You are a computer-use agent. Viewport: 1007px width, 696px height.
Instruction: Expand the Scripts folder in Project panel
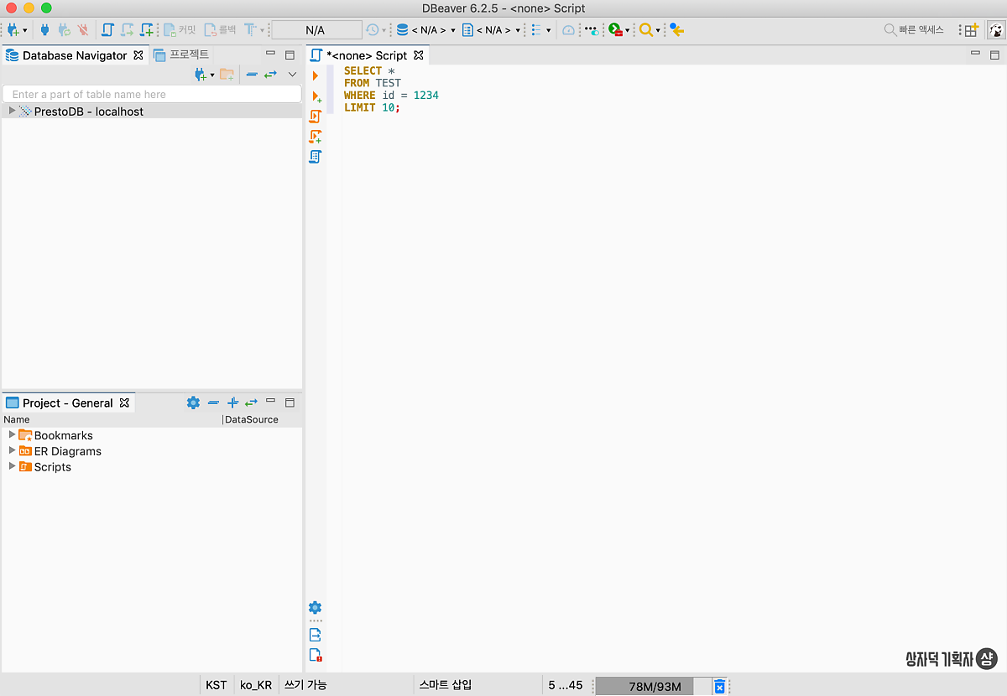12,466
